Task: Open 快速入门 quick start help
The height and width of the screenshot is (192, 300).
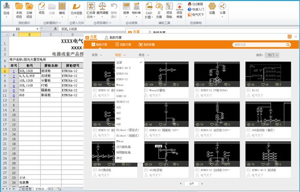Action: [x=196, y=9]
